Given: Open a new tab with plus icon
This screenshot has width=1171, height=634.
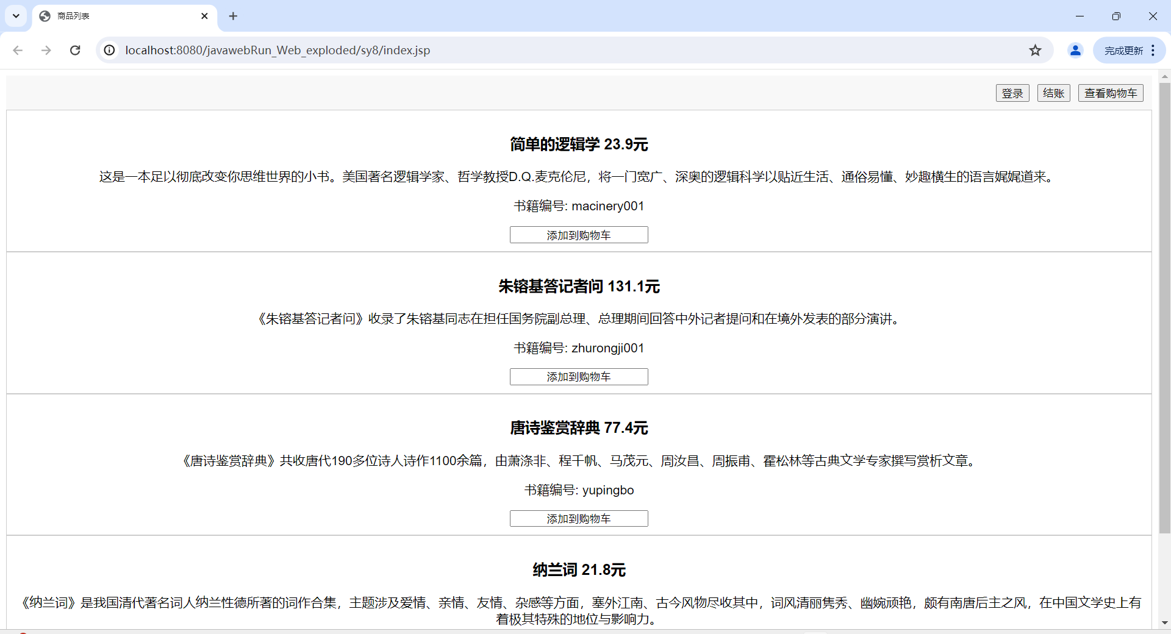Looking at the screenshot, I should [233, 16].
